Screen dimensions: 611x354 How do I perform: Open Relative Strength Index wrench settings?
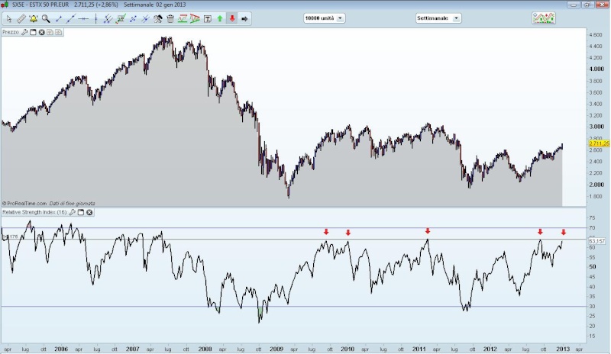click(72, 212)
